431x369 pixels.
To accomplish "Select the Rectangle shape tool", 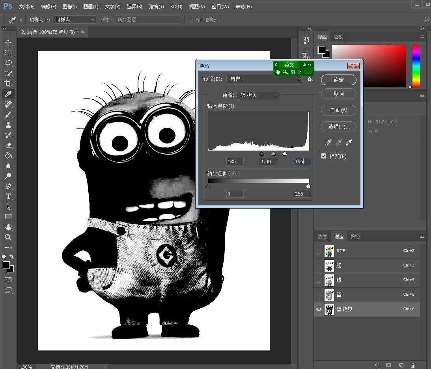I will [x=8, y=217].
